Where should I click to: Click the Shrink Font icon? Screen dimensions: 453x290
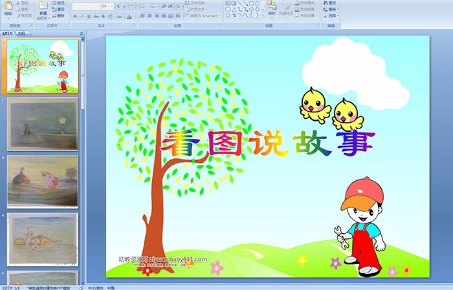point(125,6)
